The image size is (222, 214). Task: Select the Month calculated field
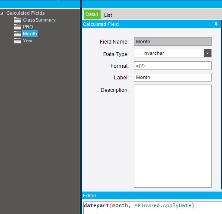30,34
